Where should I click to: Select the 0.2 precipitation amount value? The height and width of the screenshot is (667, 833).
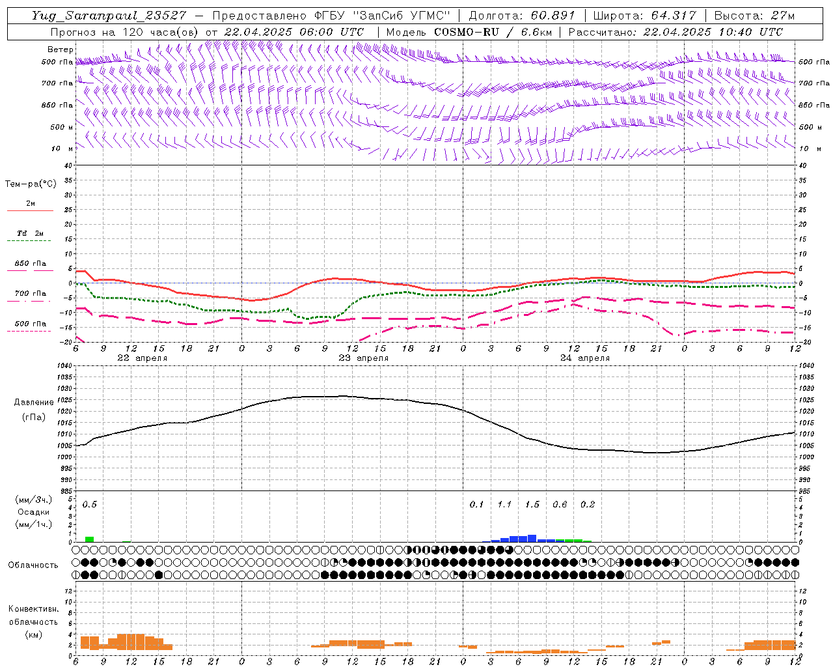pos(588,505)
